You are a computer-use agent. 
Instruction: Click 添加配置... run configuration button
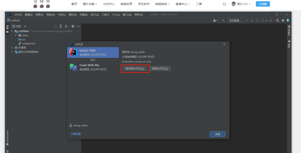point(235,21)
